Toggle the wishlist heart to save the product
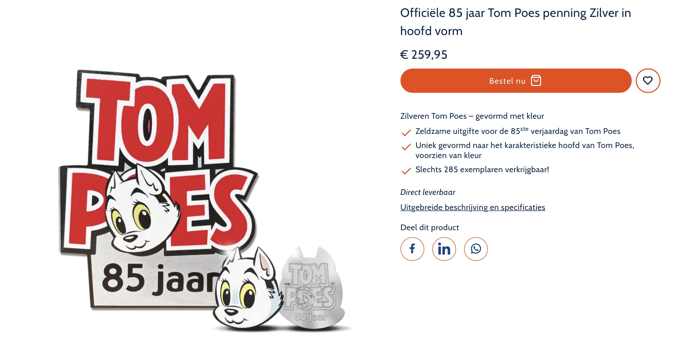The image size is (690, 361). [x=648, y=81]
